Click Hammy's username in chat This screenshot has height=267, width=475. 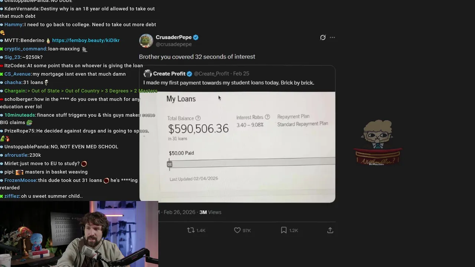(13, 24)
